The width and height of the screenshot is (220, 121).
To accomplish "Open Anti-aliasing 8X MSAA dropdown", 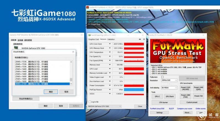I will coord(169,88).
